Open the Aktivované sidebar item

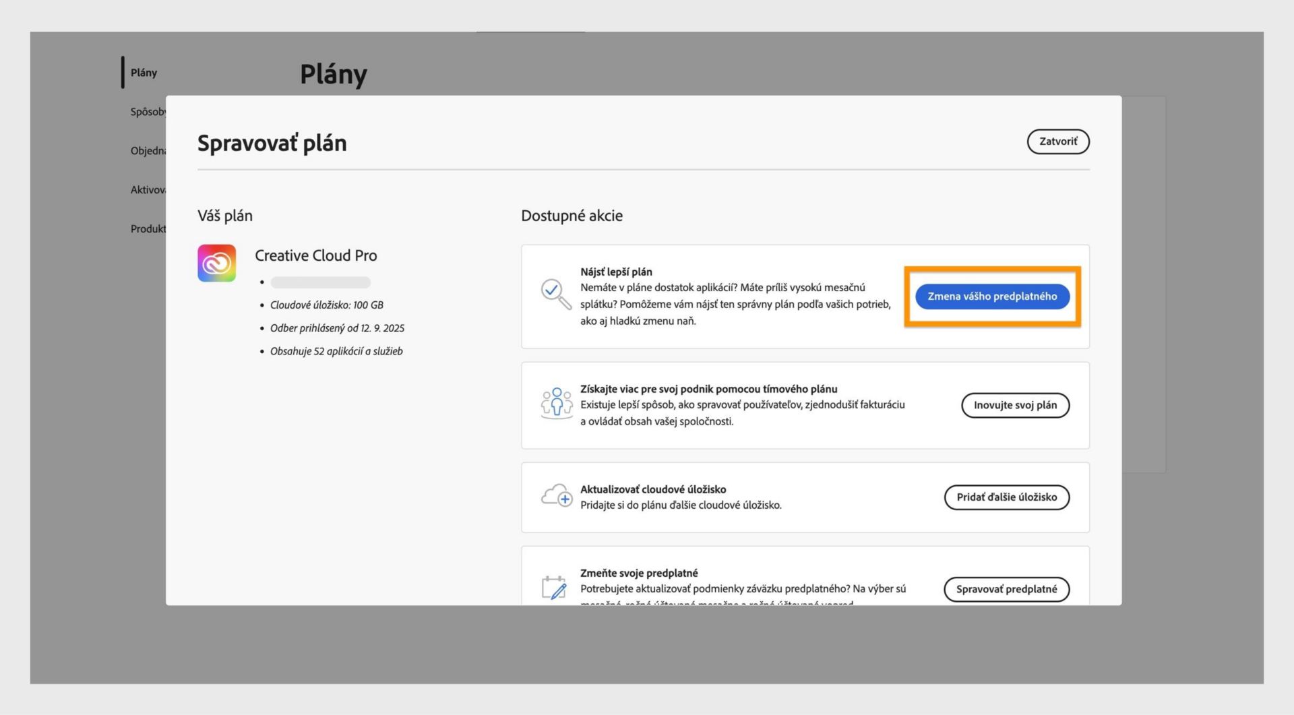click(x=148, y=190)
